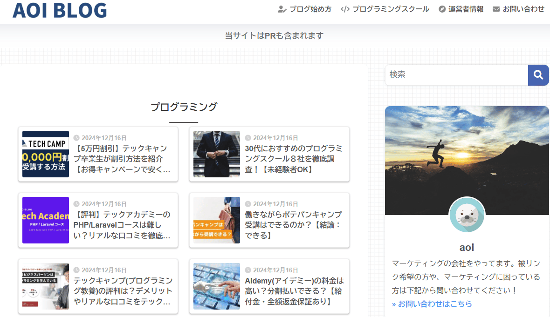
Task: Click the circular icon beside 運営者情報
Action: click(440, 8)
